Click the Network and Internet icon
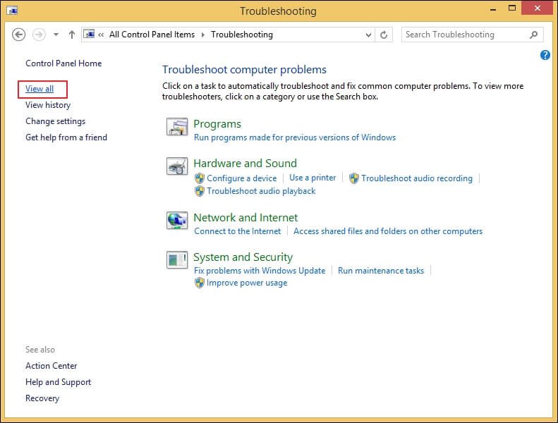The width and height of the screenshot is (558, 423). pyautogui.click(x=177, y=221)
